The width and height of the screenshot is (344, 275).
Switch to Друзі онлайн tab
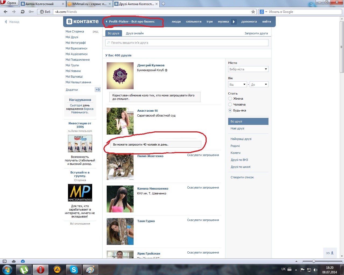(x=135, y=33)
